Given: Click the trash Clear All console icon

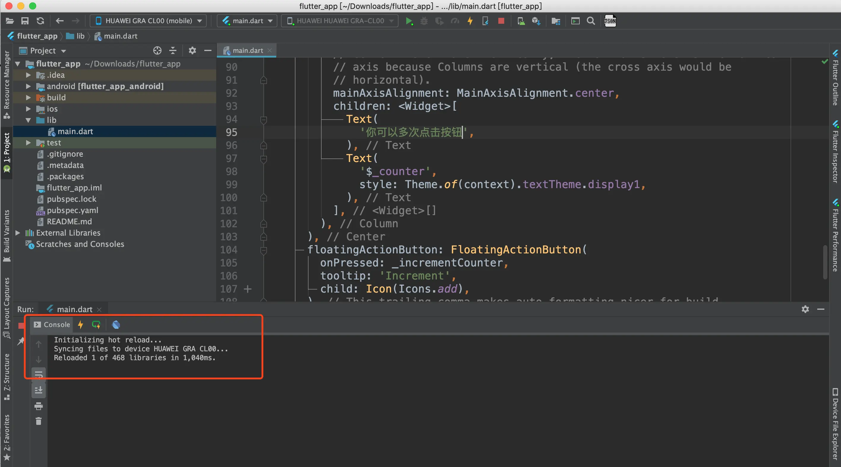Looking at the screenshot, I should point(39,421).
